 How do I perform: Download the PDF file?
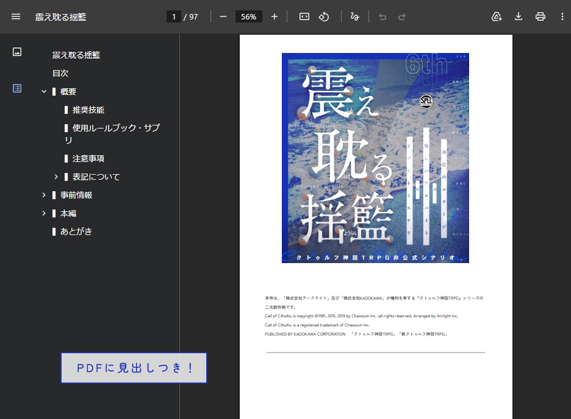pyautogui.click(x=519, y=16)
